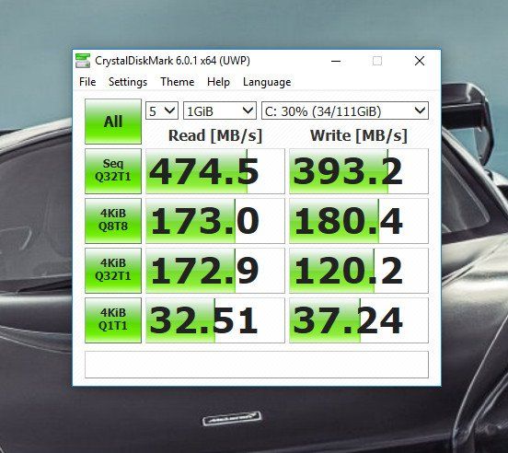Open the 1GiB test size dropdown
This screenshot has height=453, width=508.
[x=220, y=110]
